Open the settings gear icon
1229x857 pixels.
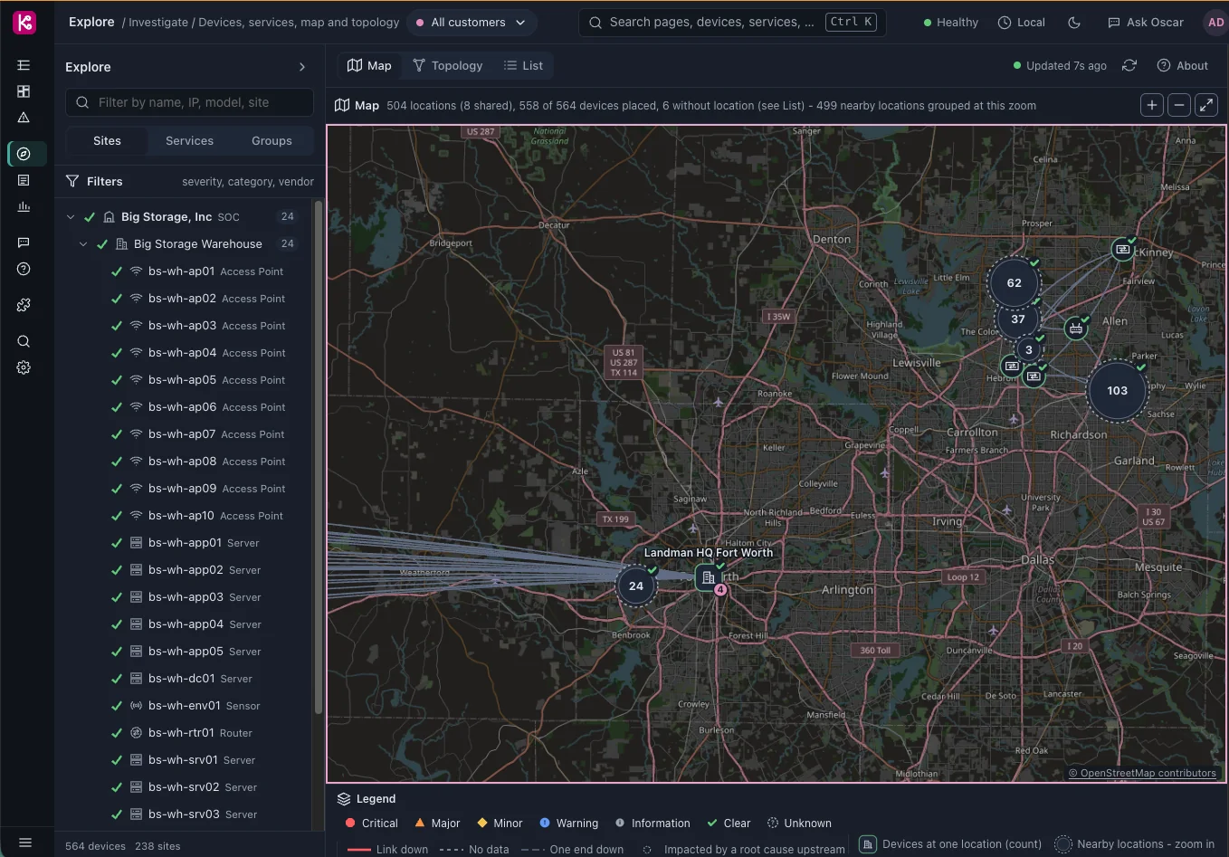click(24, 367)
